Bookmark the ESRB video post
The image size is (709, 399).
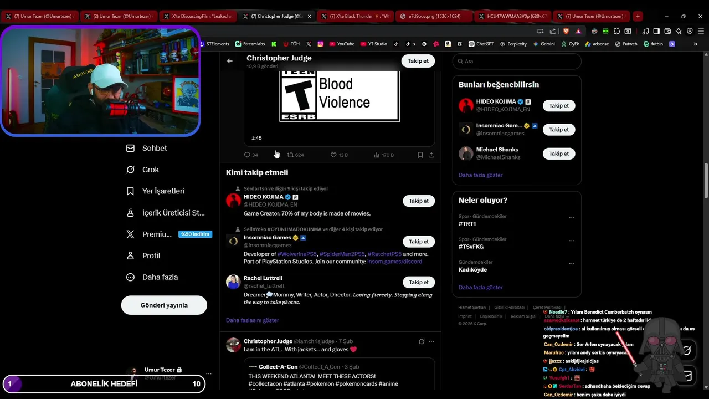(x=420, y=155)
